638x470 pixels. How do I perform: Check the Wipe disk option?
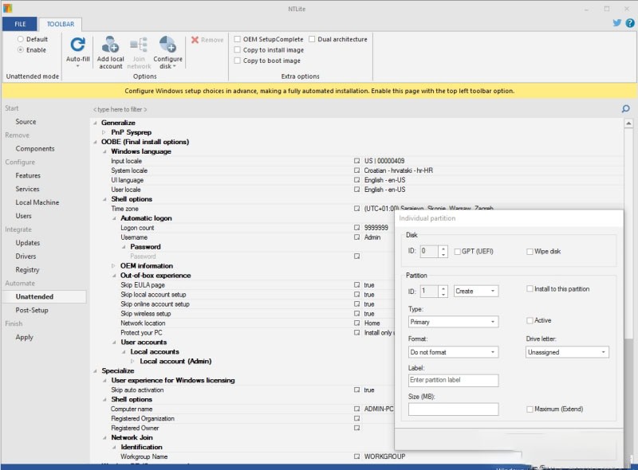tap(530, 252)
